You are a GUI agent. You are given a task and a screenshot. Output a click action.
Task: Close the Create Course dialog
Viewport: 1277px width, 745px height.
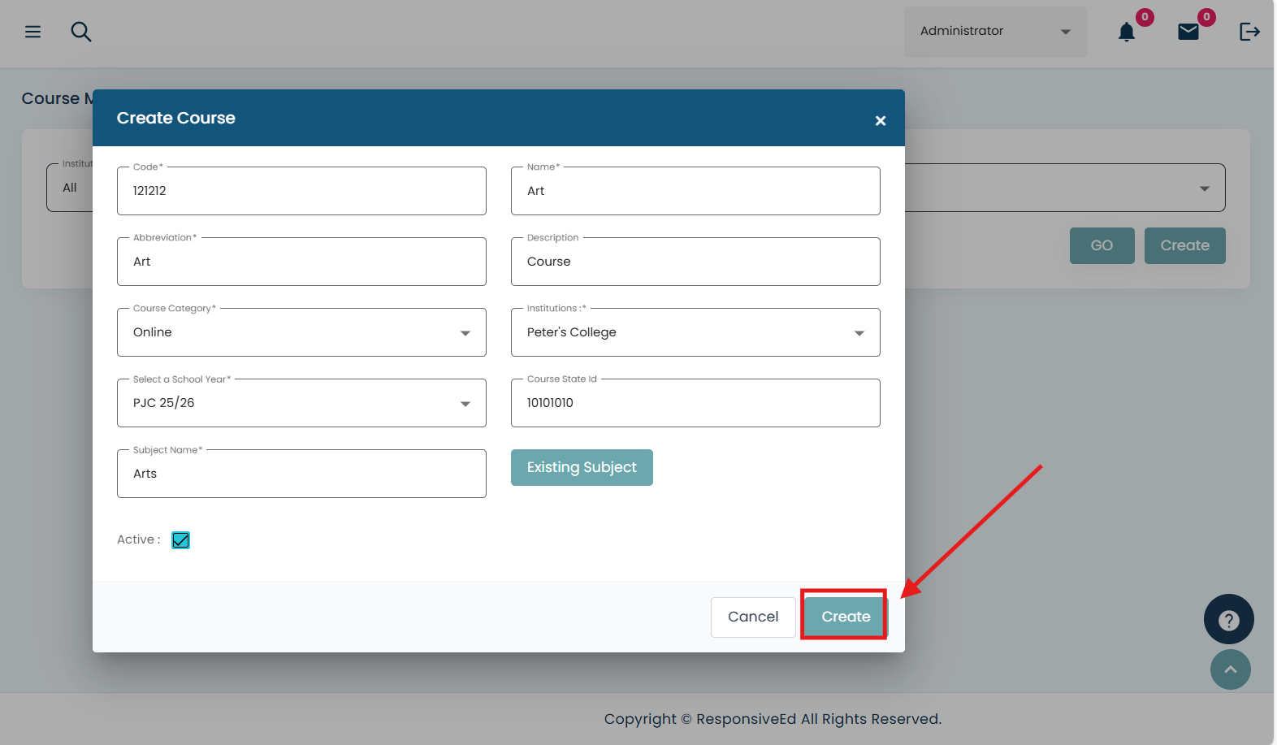(880, 121)
